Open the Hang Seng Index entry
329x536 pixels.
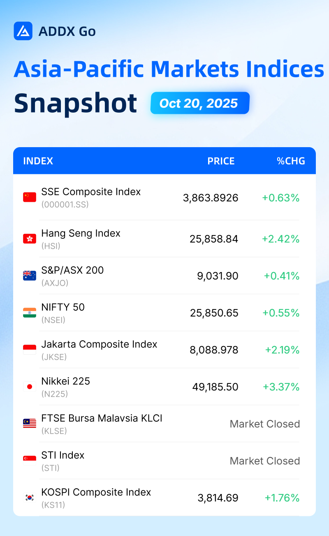click(164, 239)
